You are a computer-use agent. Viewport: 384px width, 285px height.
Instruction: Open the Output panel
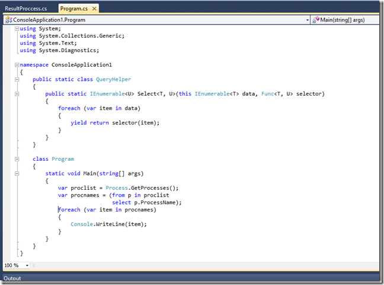[x=12, y=278]
